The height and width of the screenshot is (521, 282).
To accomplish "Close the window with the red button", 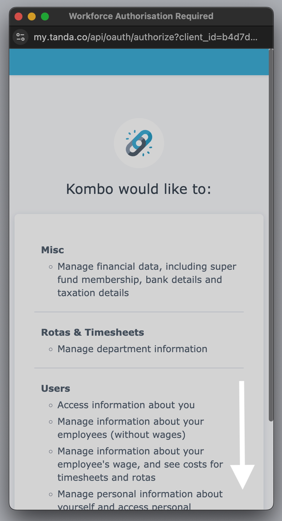I will (x=18, y=16).
